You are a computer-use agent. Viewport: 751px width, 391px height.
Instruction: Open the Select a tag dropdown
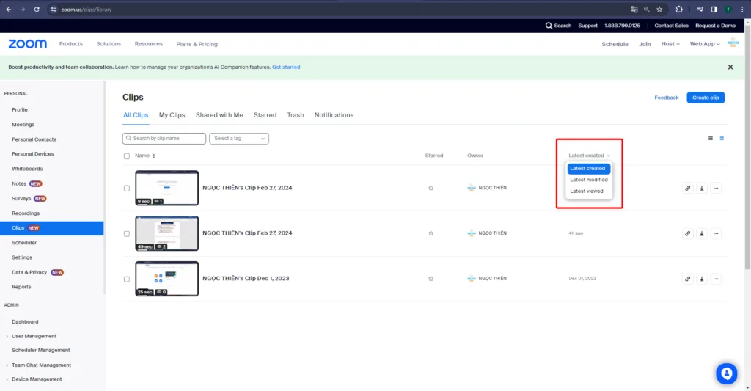(x=239, y=138)
